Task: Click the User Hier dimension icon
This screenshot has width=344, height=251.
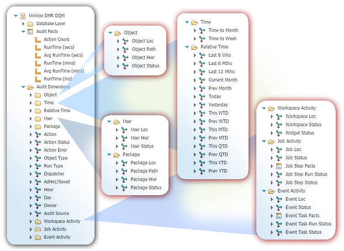Action: pos(124,138)
